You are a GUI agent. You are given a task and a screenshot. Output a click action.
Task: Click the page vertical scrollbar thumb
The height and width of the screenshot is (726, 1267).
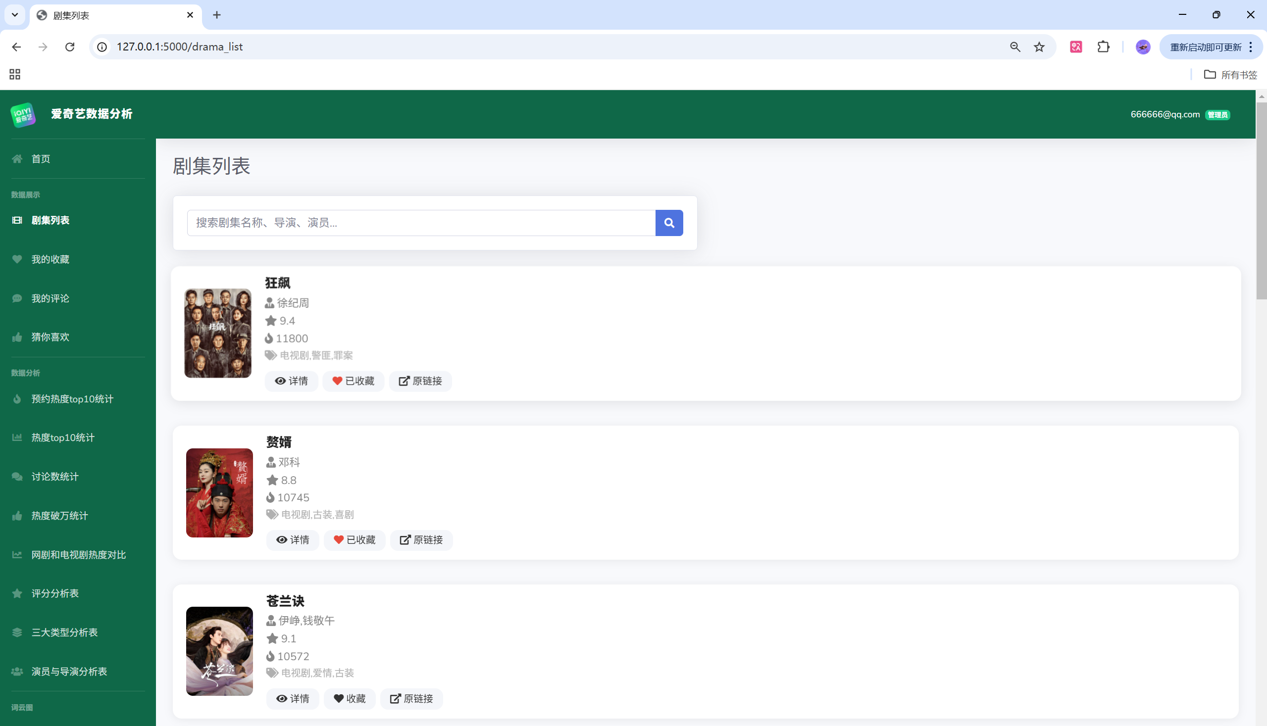click(1261, 199)
